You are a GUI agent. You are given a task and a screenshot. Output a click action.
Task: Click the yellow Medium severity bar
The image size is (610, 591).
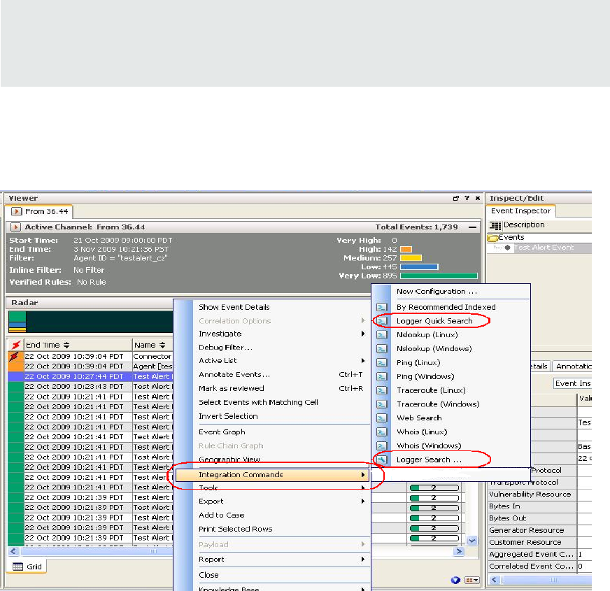[x=411, y=258]
